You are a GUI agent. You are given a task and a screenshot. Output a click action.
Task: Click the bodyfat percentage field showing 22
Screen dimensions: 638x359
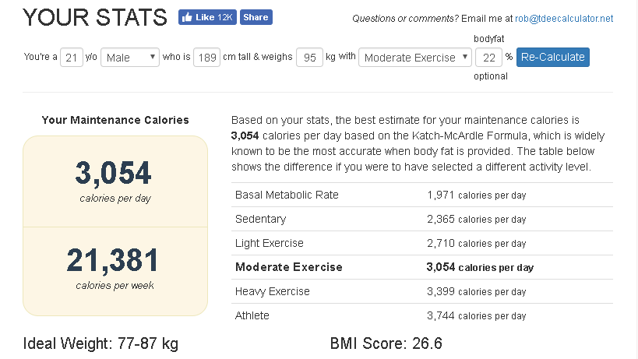[488, 58]
